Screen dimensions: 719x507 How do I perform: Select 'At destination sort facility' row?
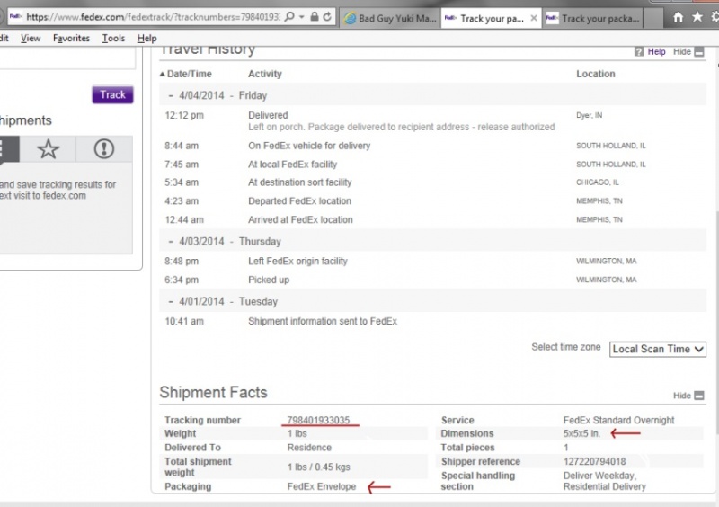click(433, 182)
